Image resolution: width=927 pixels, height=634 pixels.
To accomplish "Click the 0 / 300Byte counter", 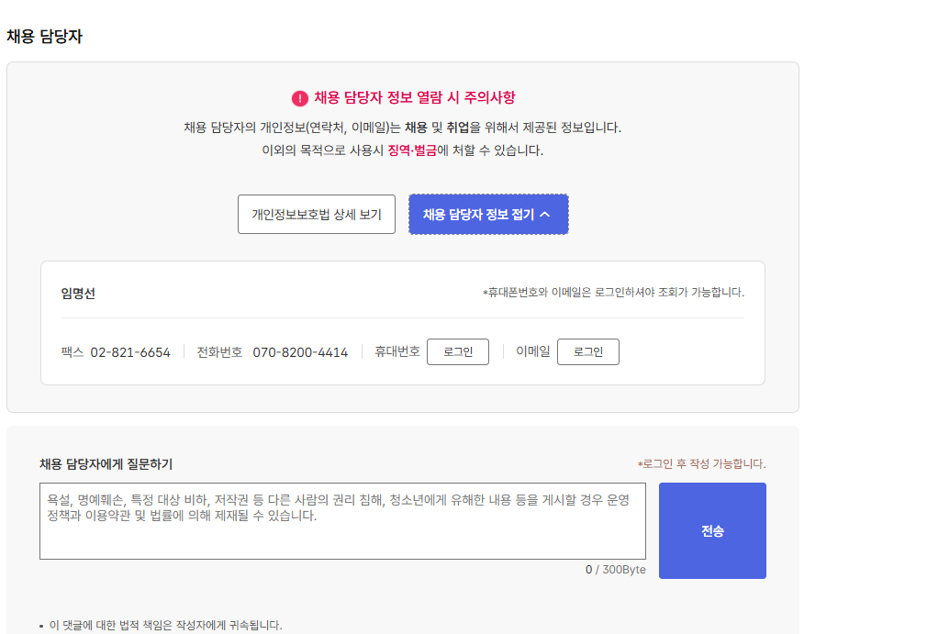I will tap(615, 570).
